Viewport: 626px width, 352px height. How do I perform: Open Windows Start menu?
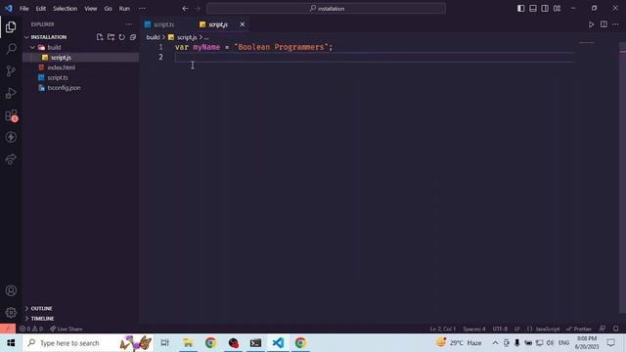click(11, 343)
